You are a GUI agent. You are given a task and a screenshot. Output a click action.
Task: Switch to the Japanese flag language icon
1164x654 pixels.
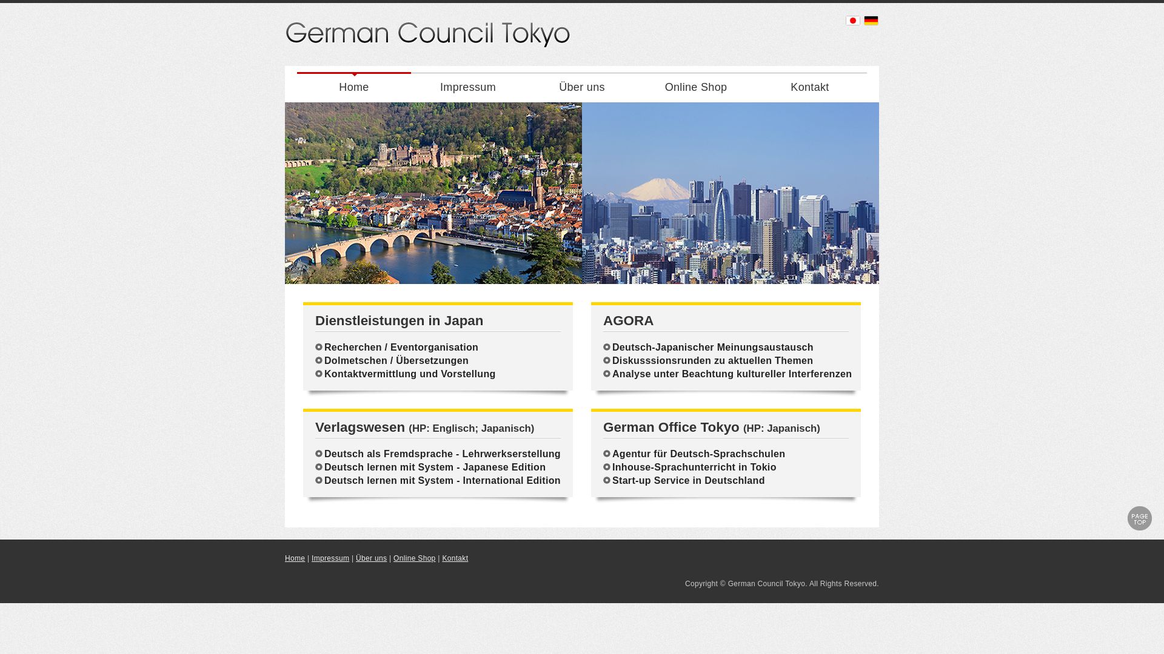[852, 21]
